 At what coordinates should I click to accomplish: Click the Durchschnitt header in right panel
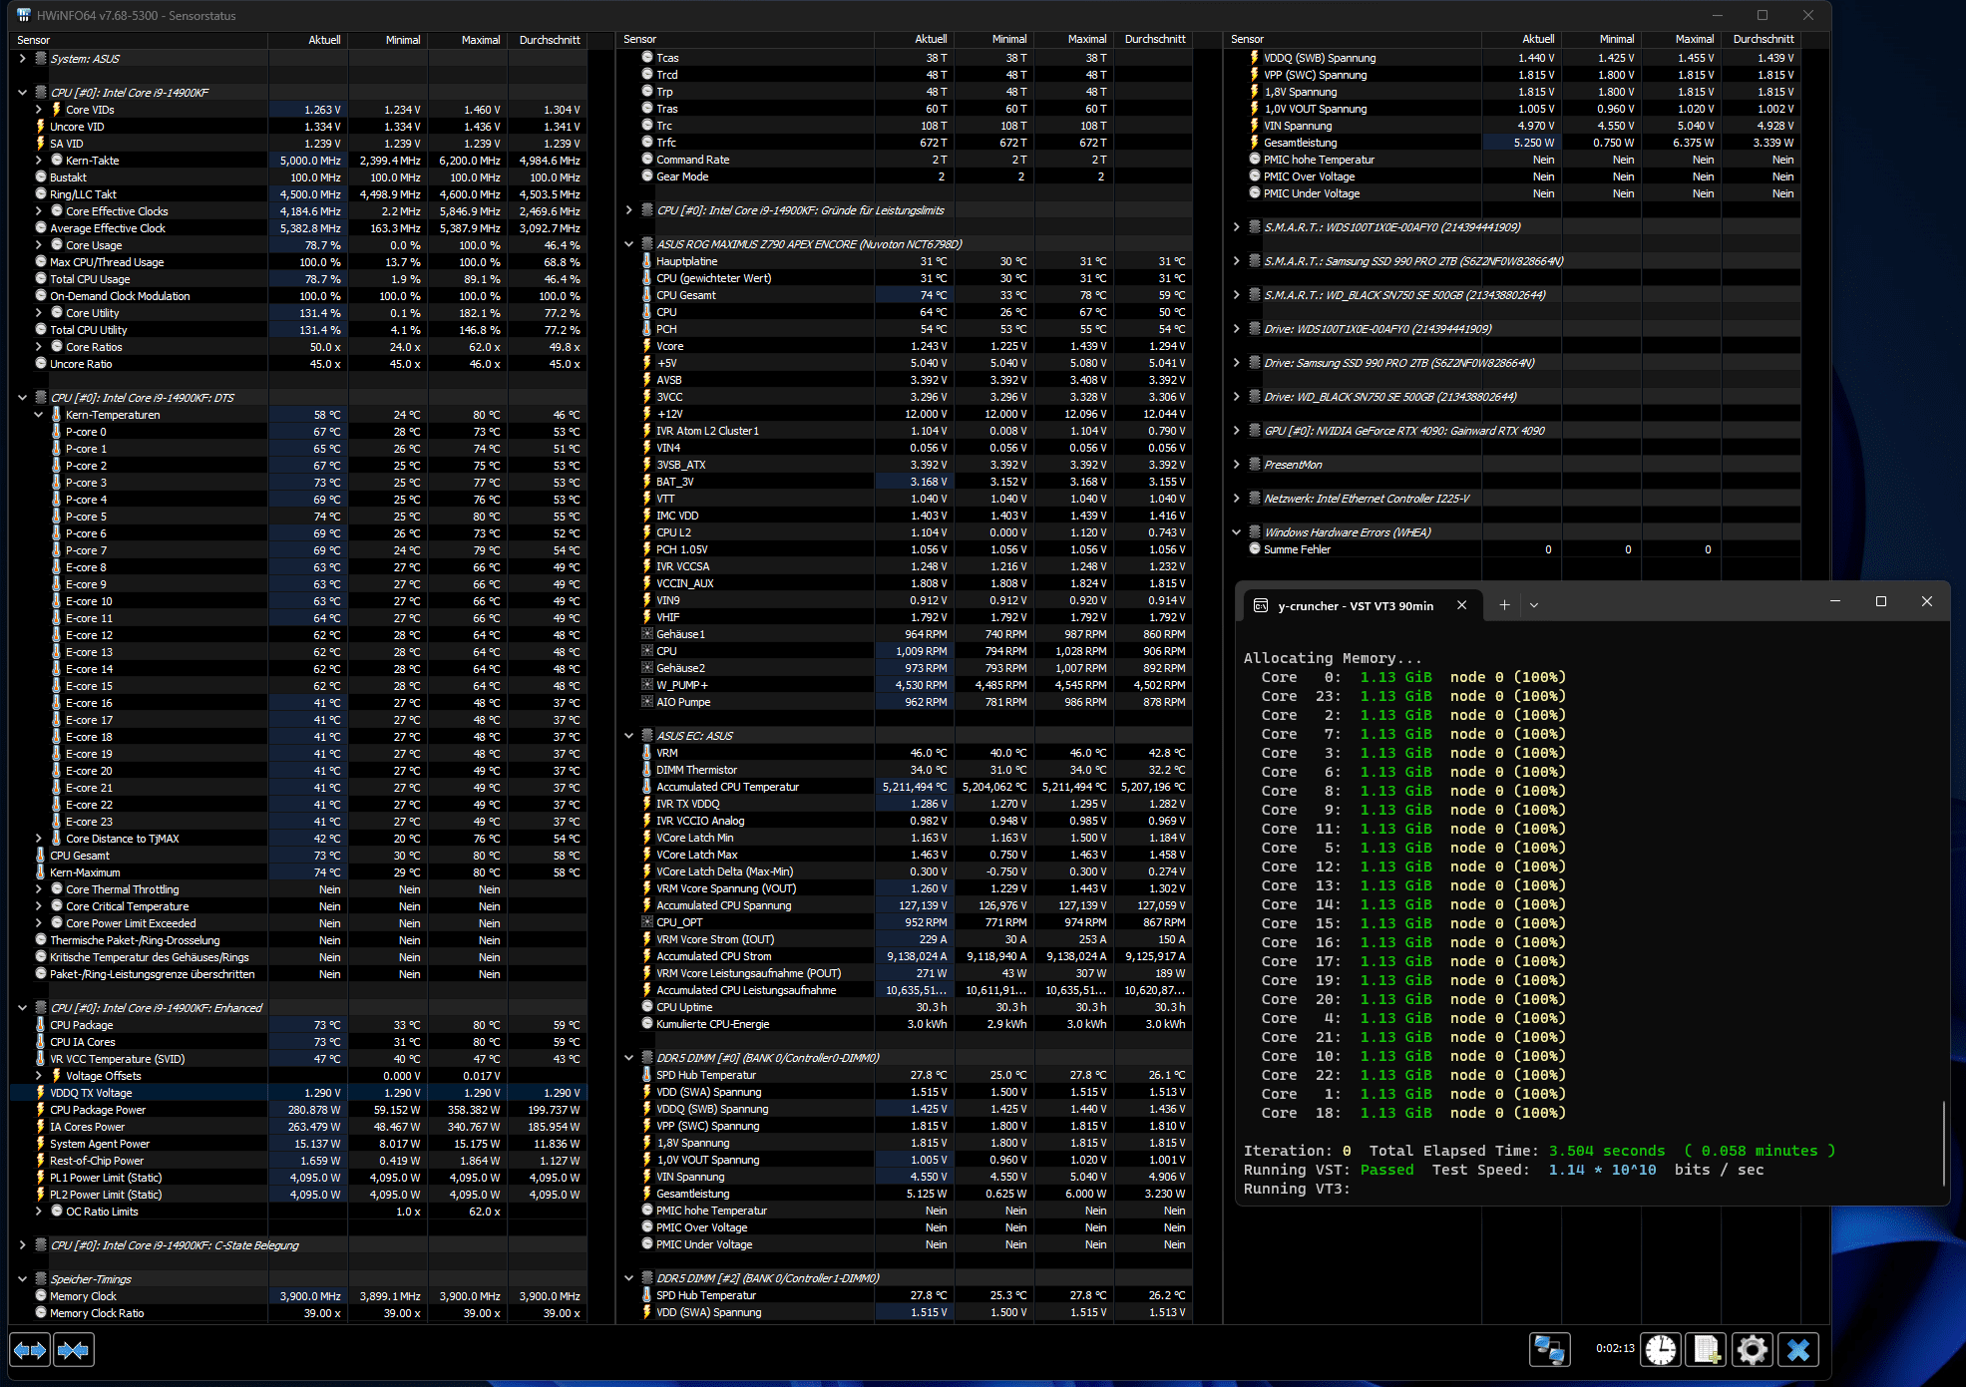coord(1763,39)
